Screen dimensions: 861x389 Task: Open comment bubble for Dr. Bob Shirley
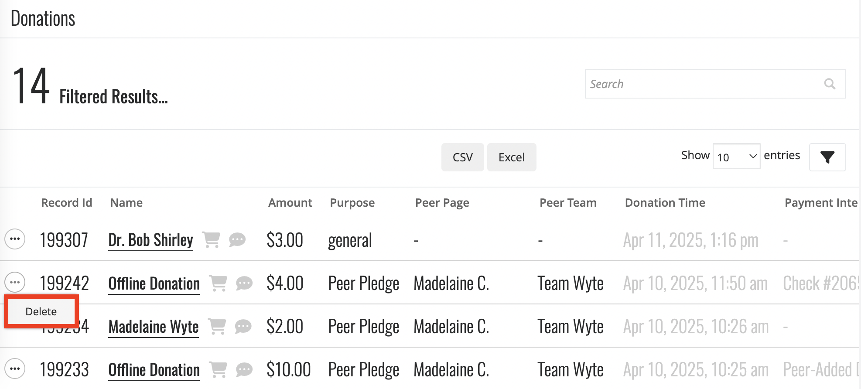pos(237,240)
